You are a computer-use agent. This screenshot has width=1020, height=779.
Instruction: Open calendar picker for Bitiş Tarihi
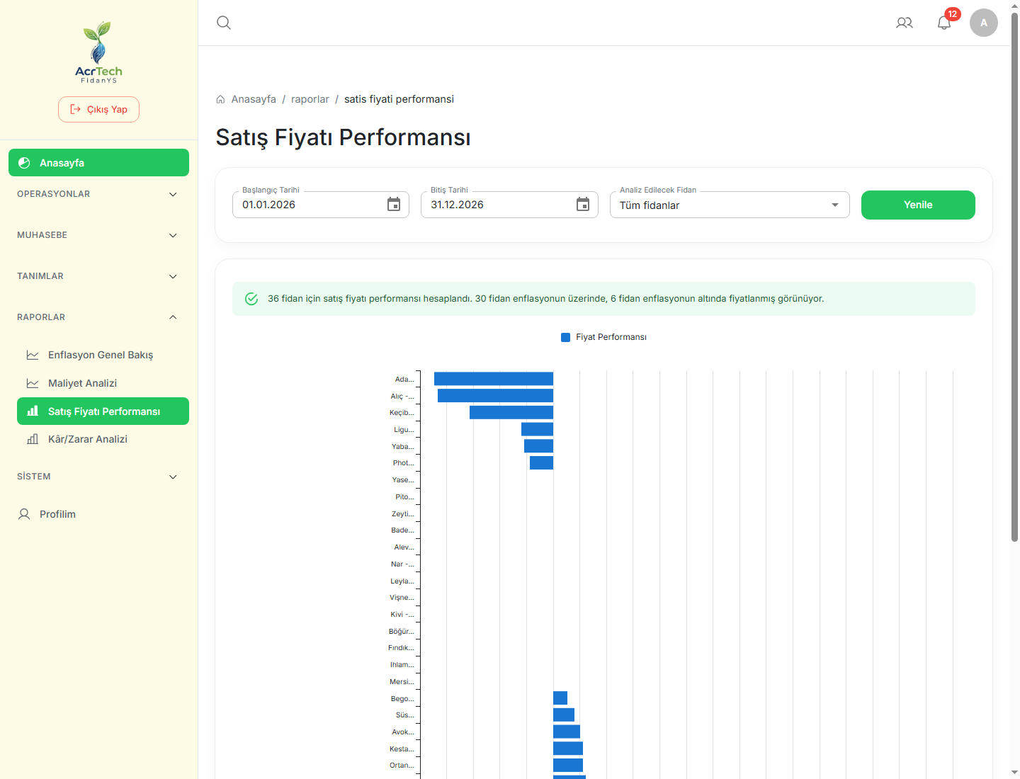(583, 205)
